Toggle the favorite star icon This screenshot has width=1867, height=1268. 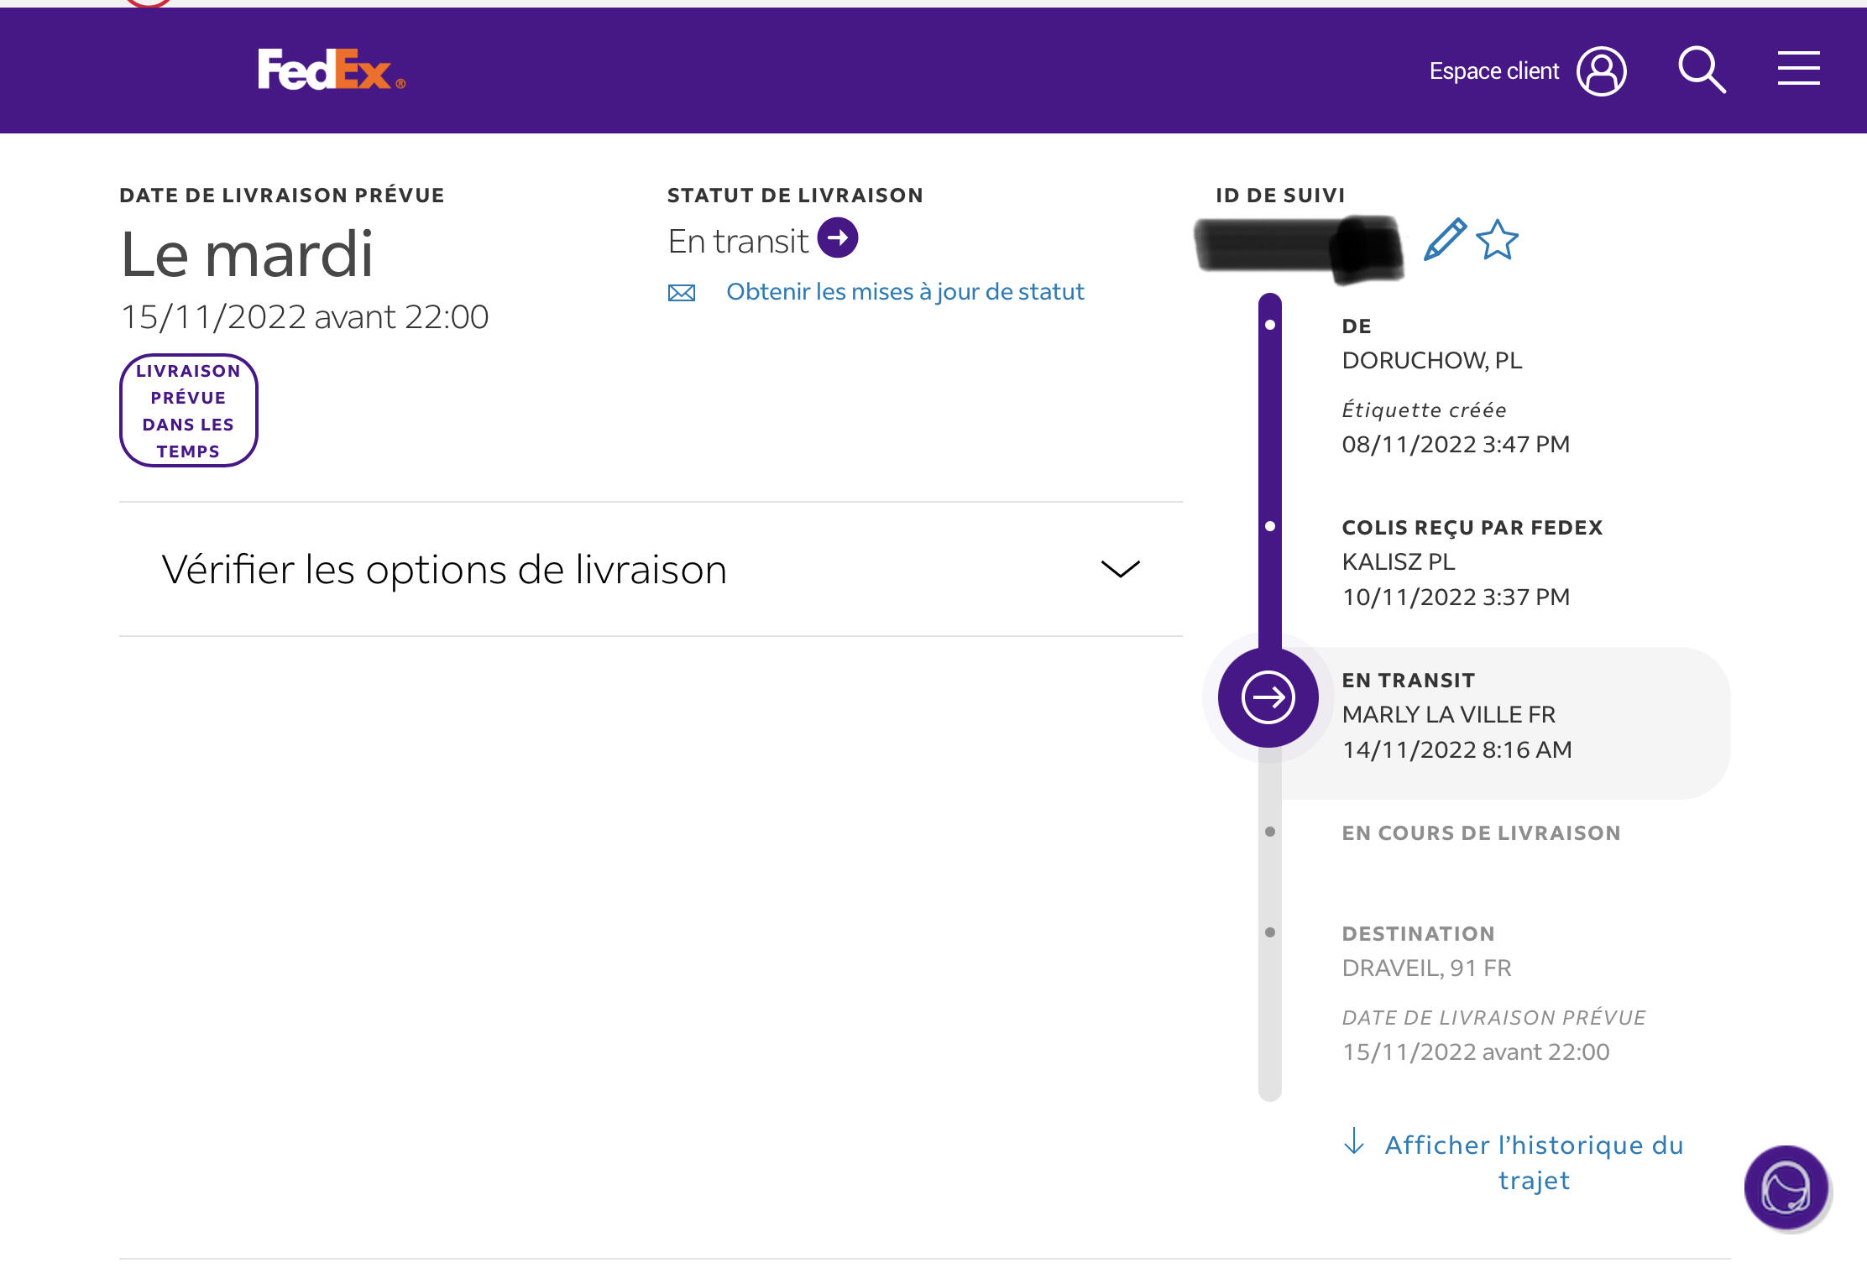pos(1497,240)
